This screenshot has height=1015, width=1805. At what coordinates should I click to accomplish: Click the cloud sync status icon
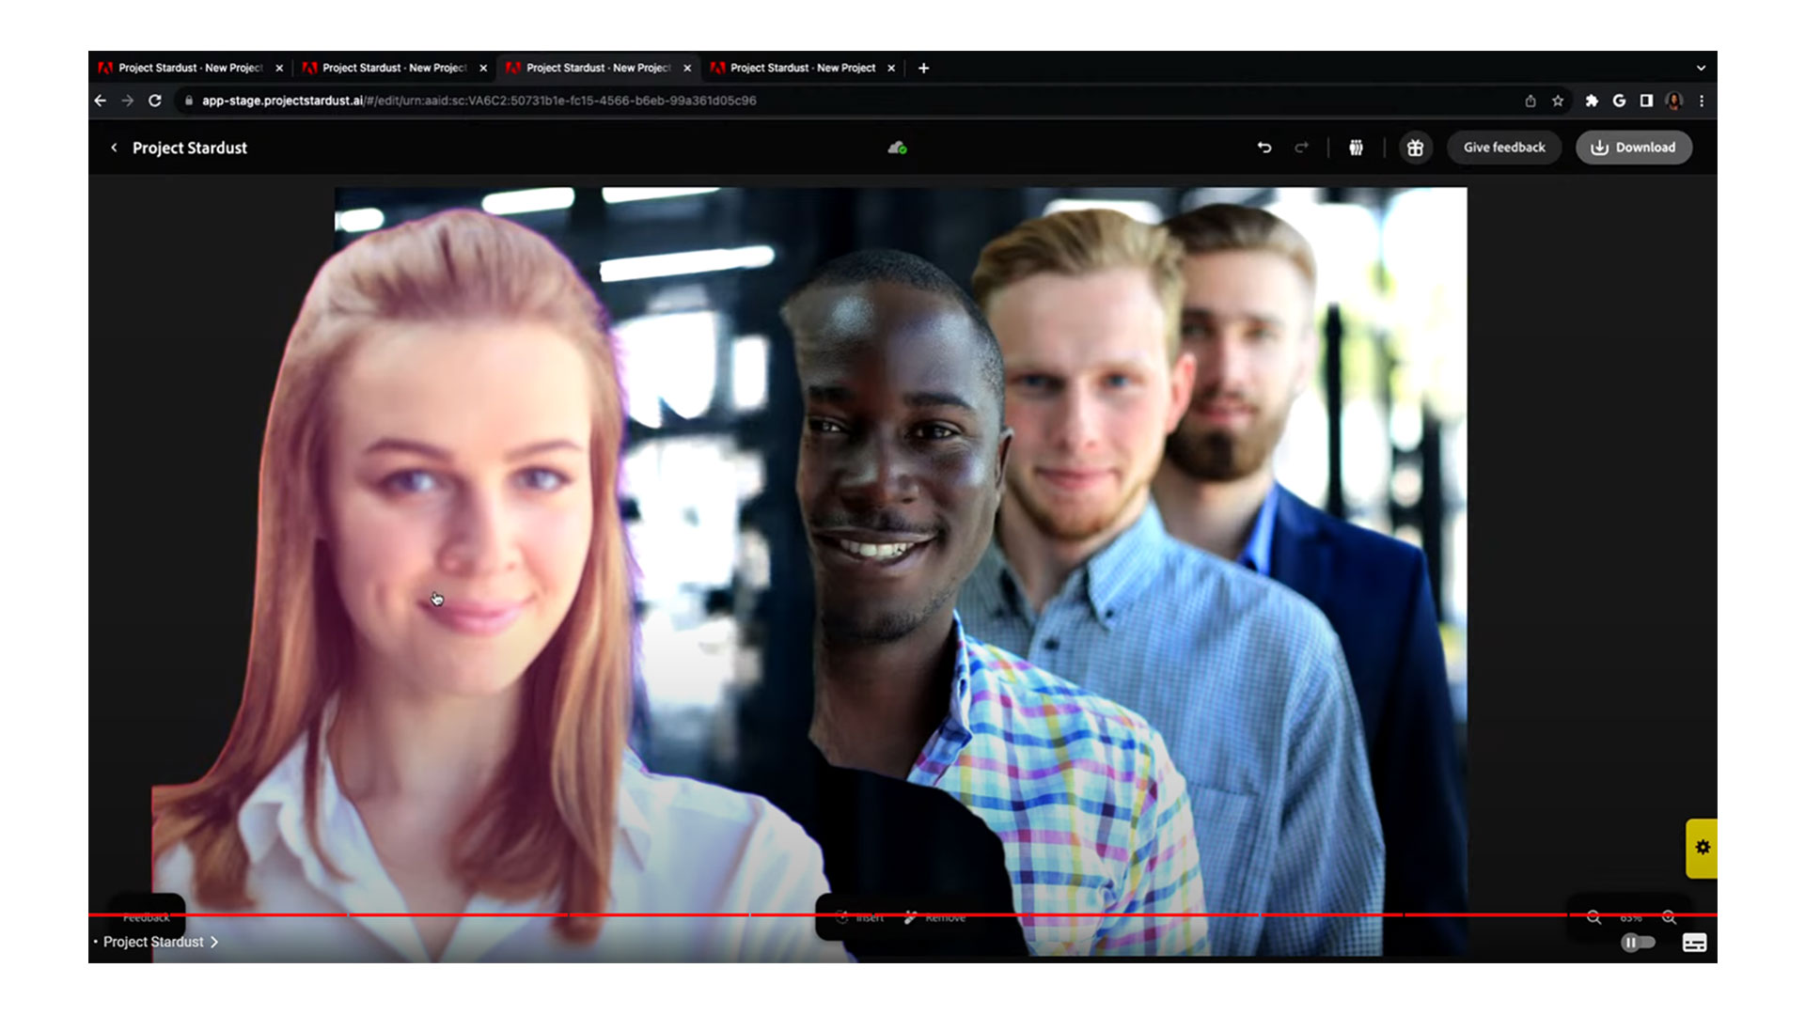click(x=897, y=148)
